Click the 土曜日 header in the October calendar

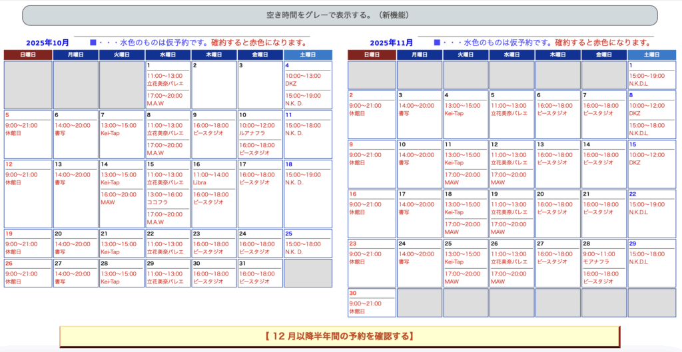coord(307,55)
